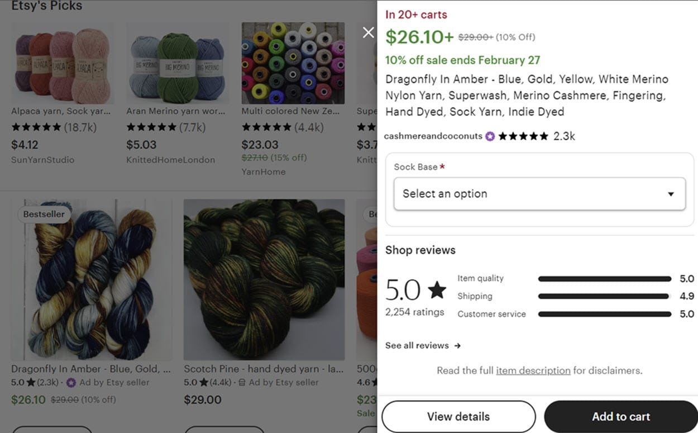Add the yarn to the cart
Screen dimensions: 698x433
(620, 416)
